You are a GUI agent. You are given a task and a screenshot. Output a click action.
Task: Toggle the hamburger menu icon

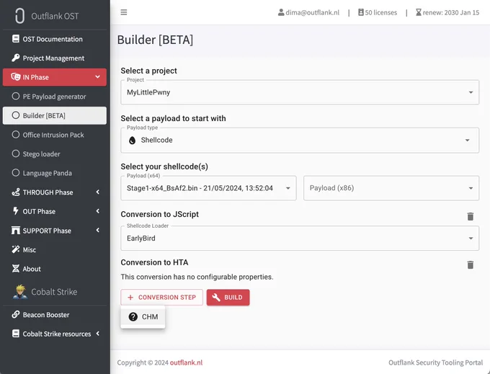pyautogui.click(x=124, y=12)
